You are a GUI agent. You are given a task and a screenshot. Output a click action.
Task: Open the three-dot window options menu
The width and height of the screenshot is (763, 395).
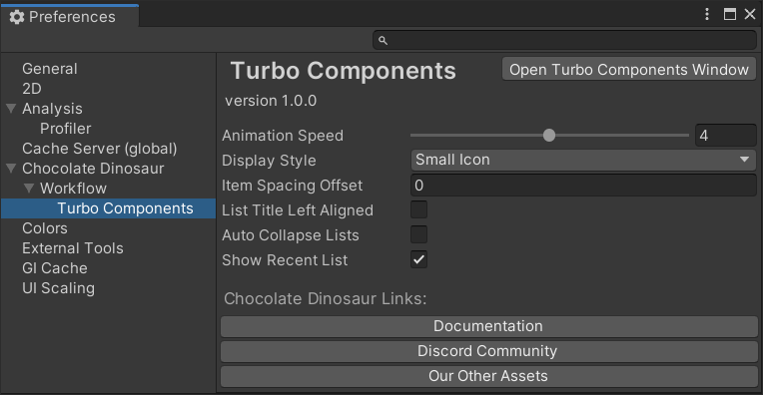point(706,14)
